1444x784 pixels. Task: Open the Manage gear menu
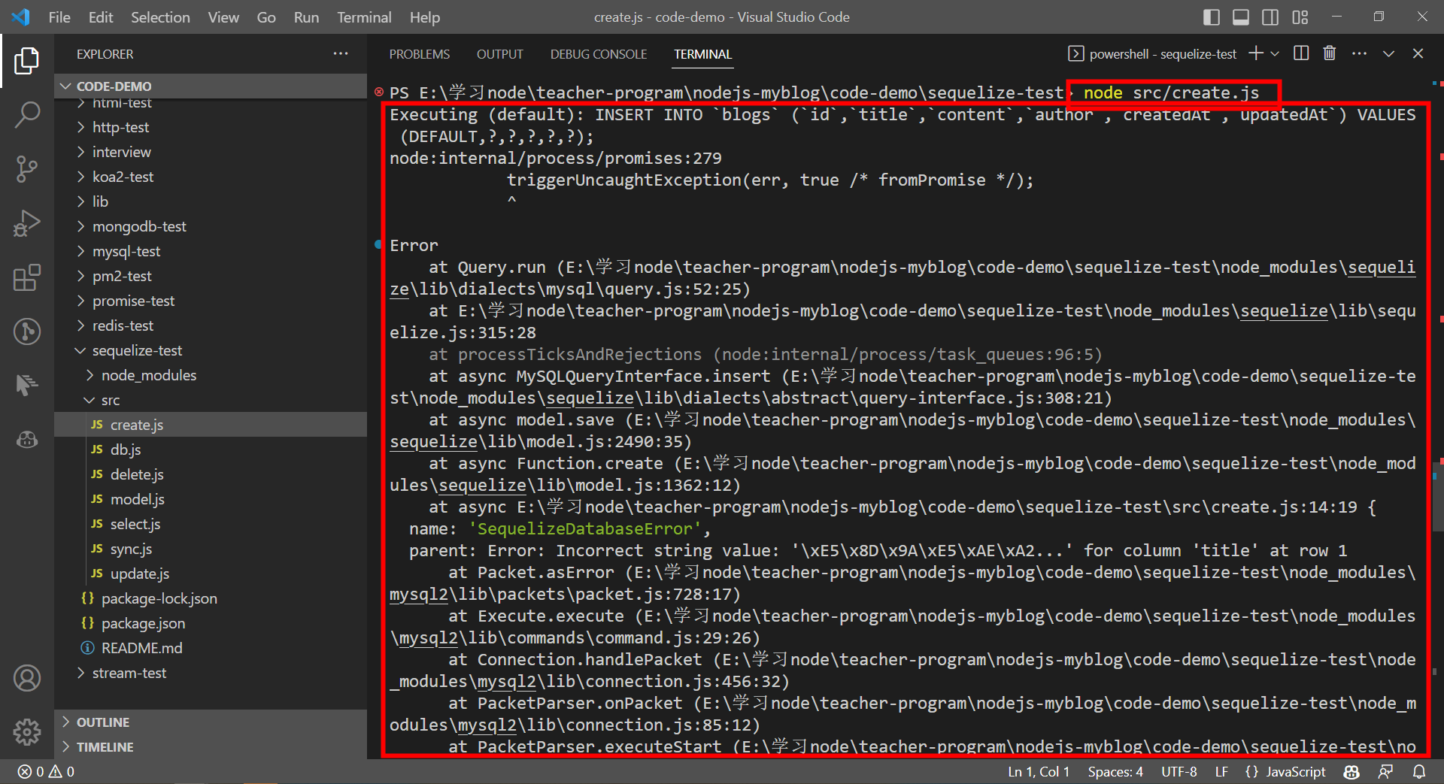point(27,731)
